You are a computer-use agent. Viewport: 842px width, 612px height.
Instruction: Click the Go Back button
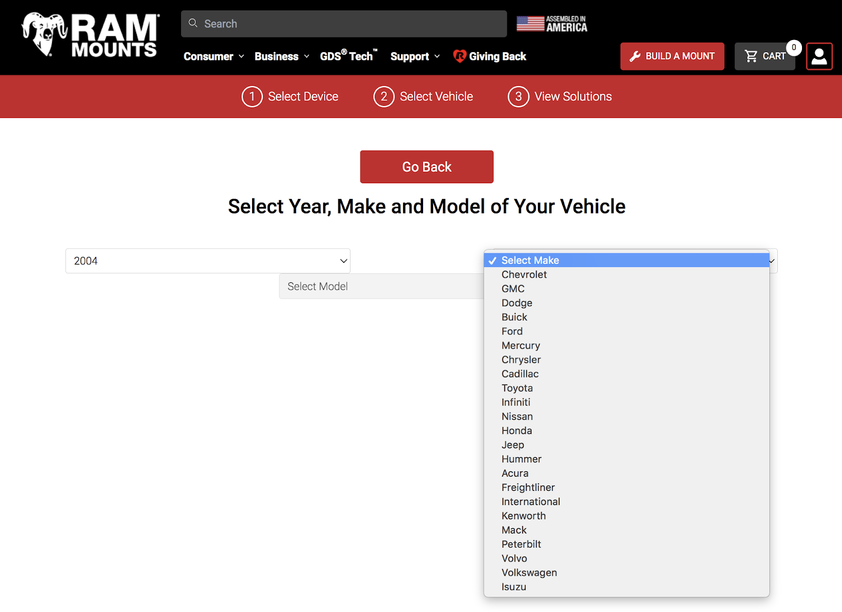427,167
